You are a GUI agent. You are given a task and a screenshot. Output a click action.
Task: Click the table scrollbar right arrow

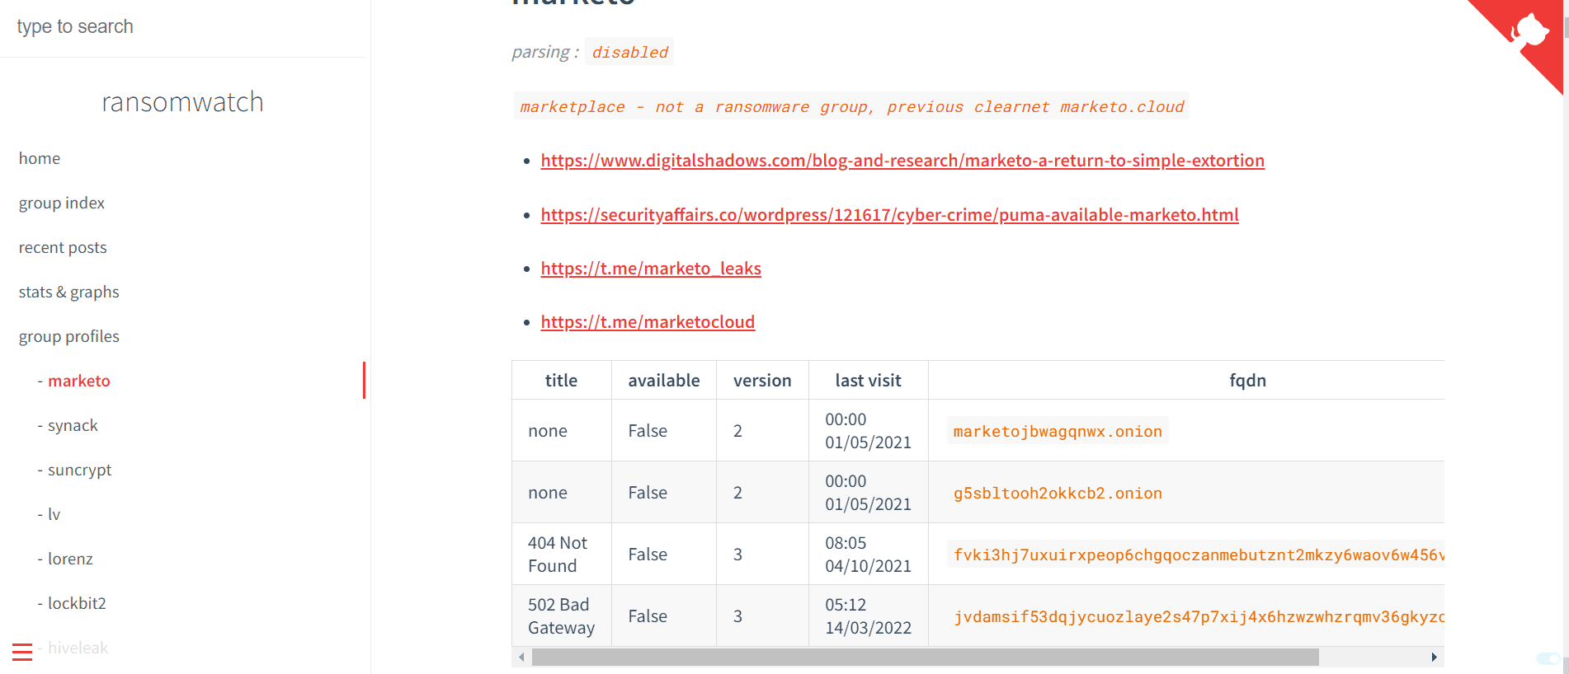[x=1435, y=657]
